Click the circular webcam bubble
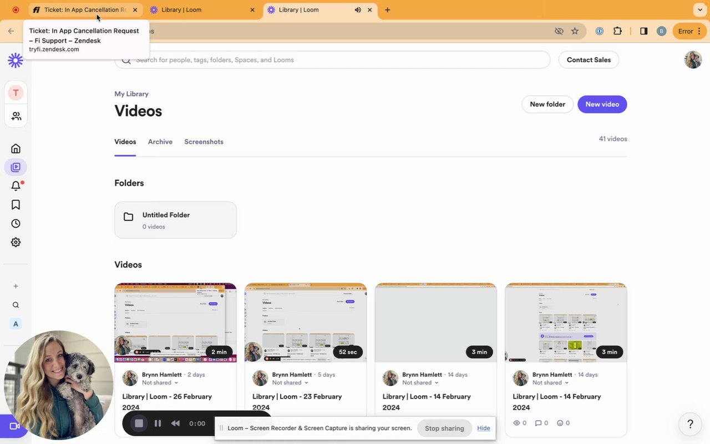Screen dimensions: 710x444 [58, 385]
